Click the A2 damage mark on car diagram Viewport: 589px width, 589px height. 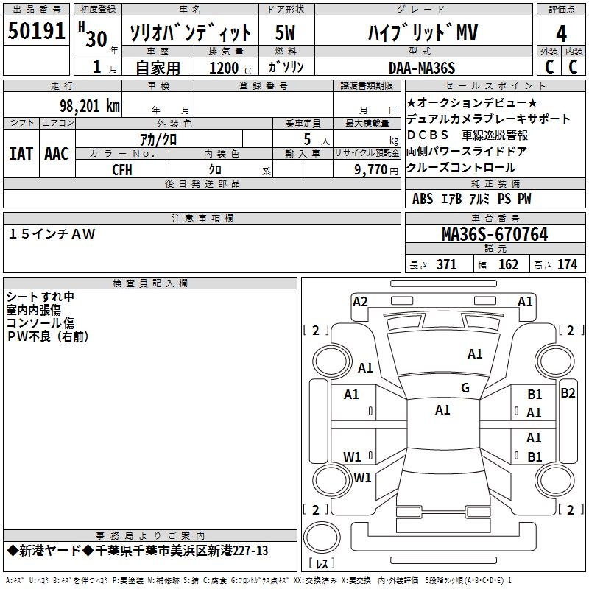[360, 301]
